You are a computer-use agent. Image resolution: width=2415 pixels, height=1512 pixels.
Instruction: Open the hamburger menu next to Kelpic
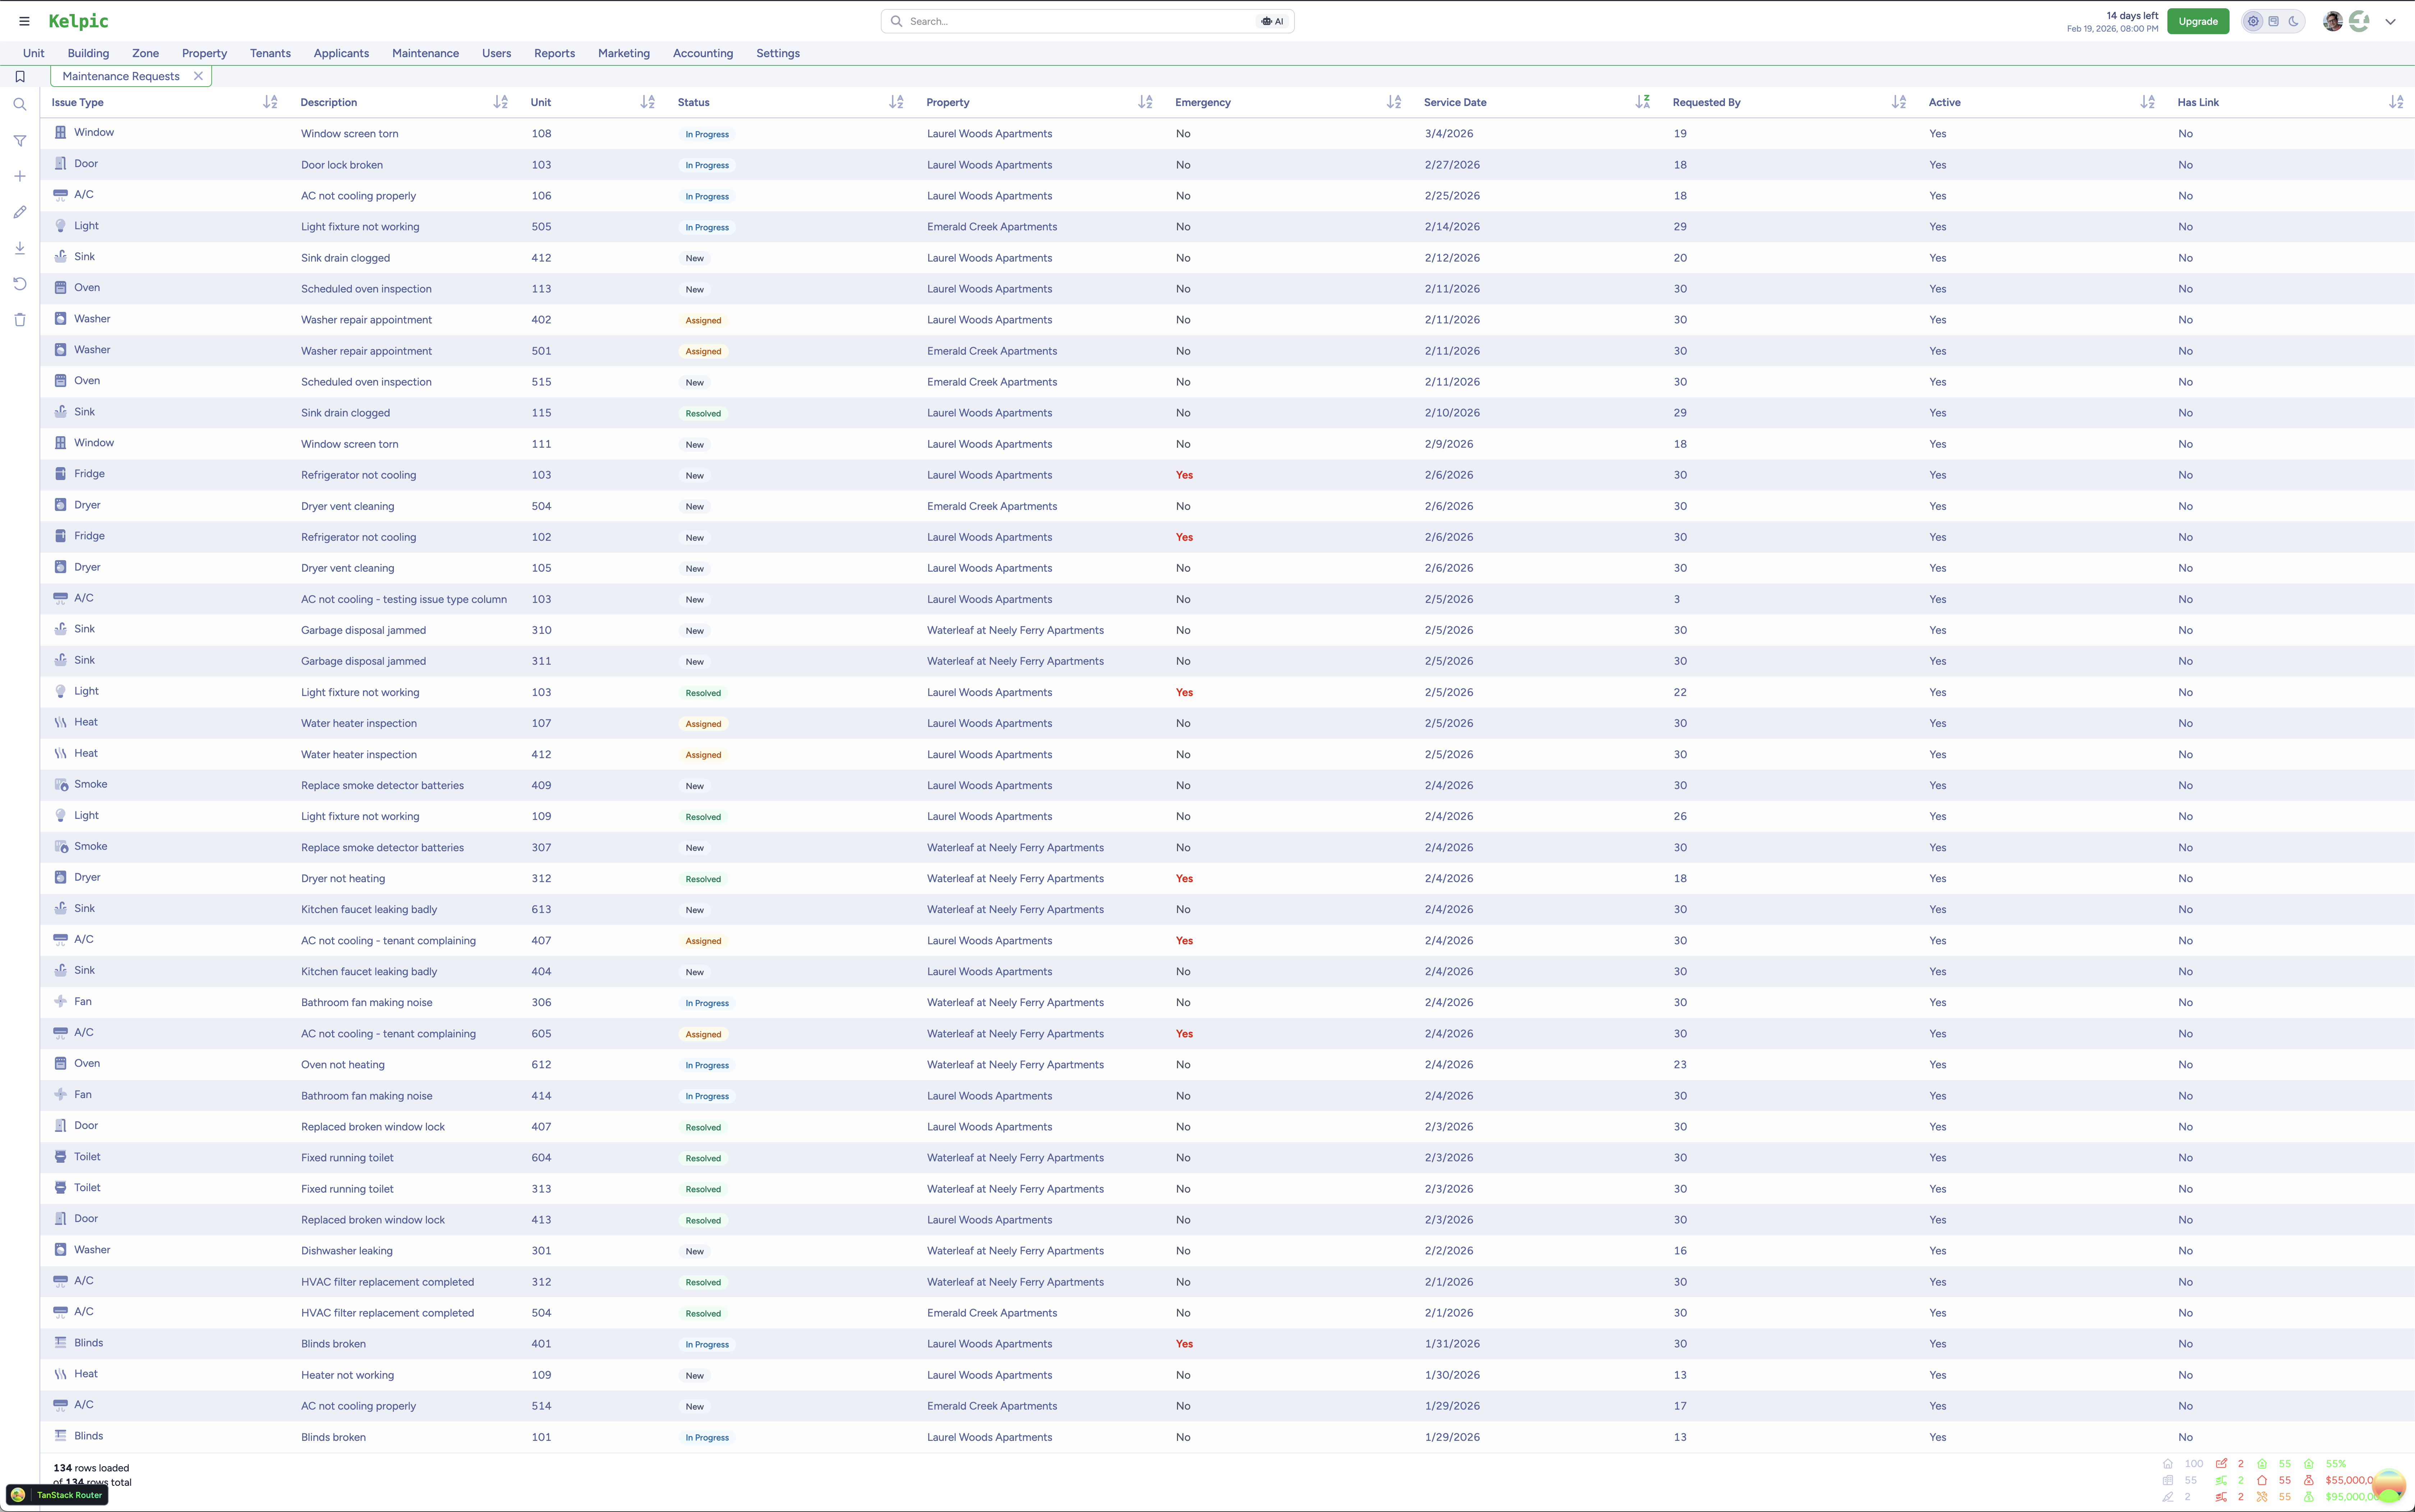(x=24, y=21)
